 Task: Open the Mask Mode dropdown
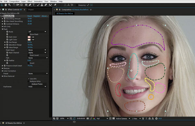pos(37,32)
